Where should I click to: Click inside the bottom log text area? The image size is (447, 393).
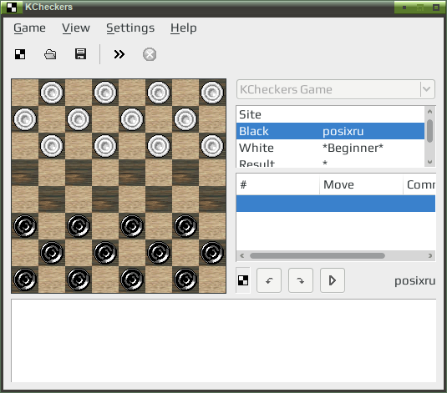tap(224, 340)
